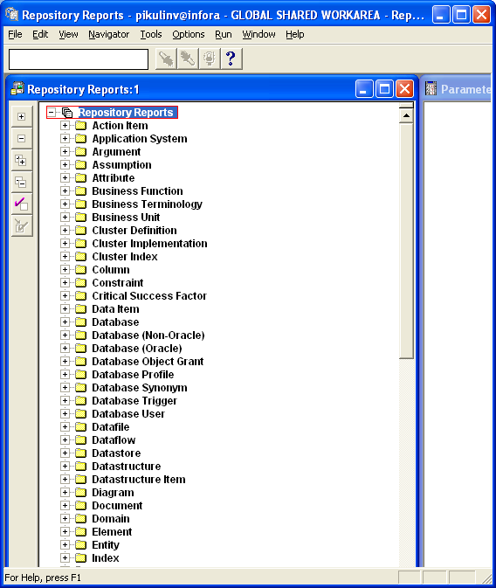Image resolution: width=496 pixels, height=588 pixels.
Task: Select the Data Item tree item
Action: point(115,309)
